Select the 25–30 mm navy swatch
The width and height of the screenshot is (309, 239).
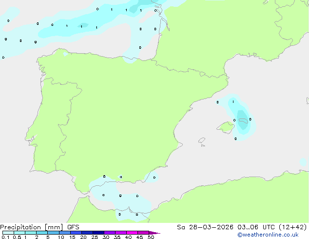pyautogui.click(x=98, y=233)
